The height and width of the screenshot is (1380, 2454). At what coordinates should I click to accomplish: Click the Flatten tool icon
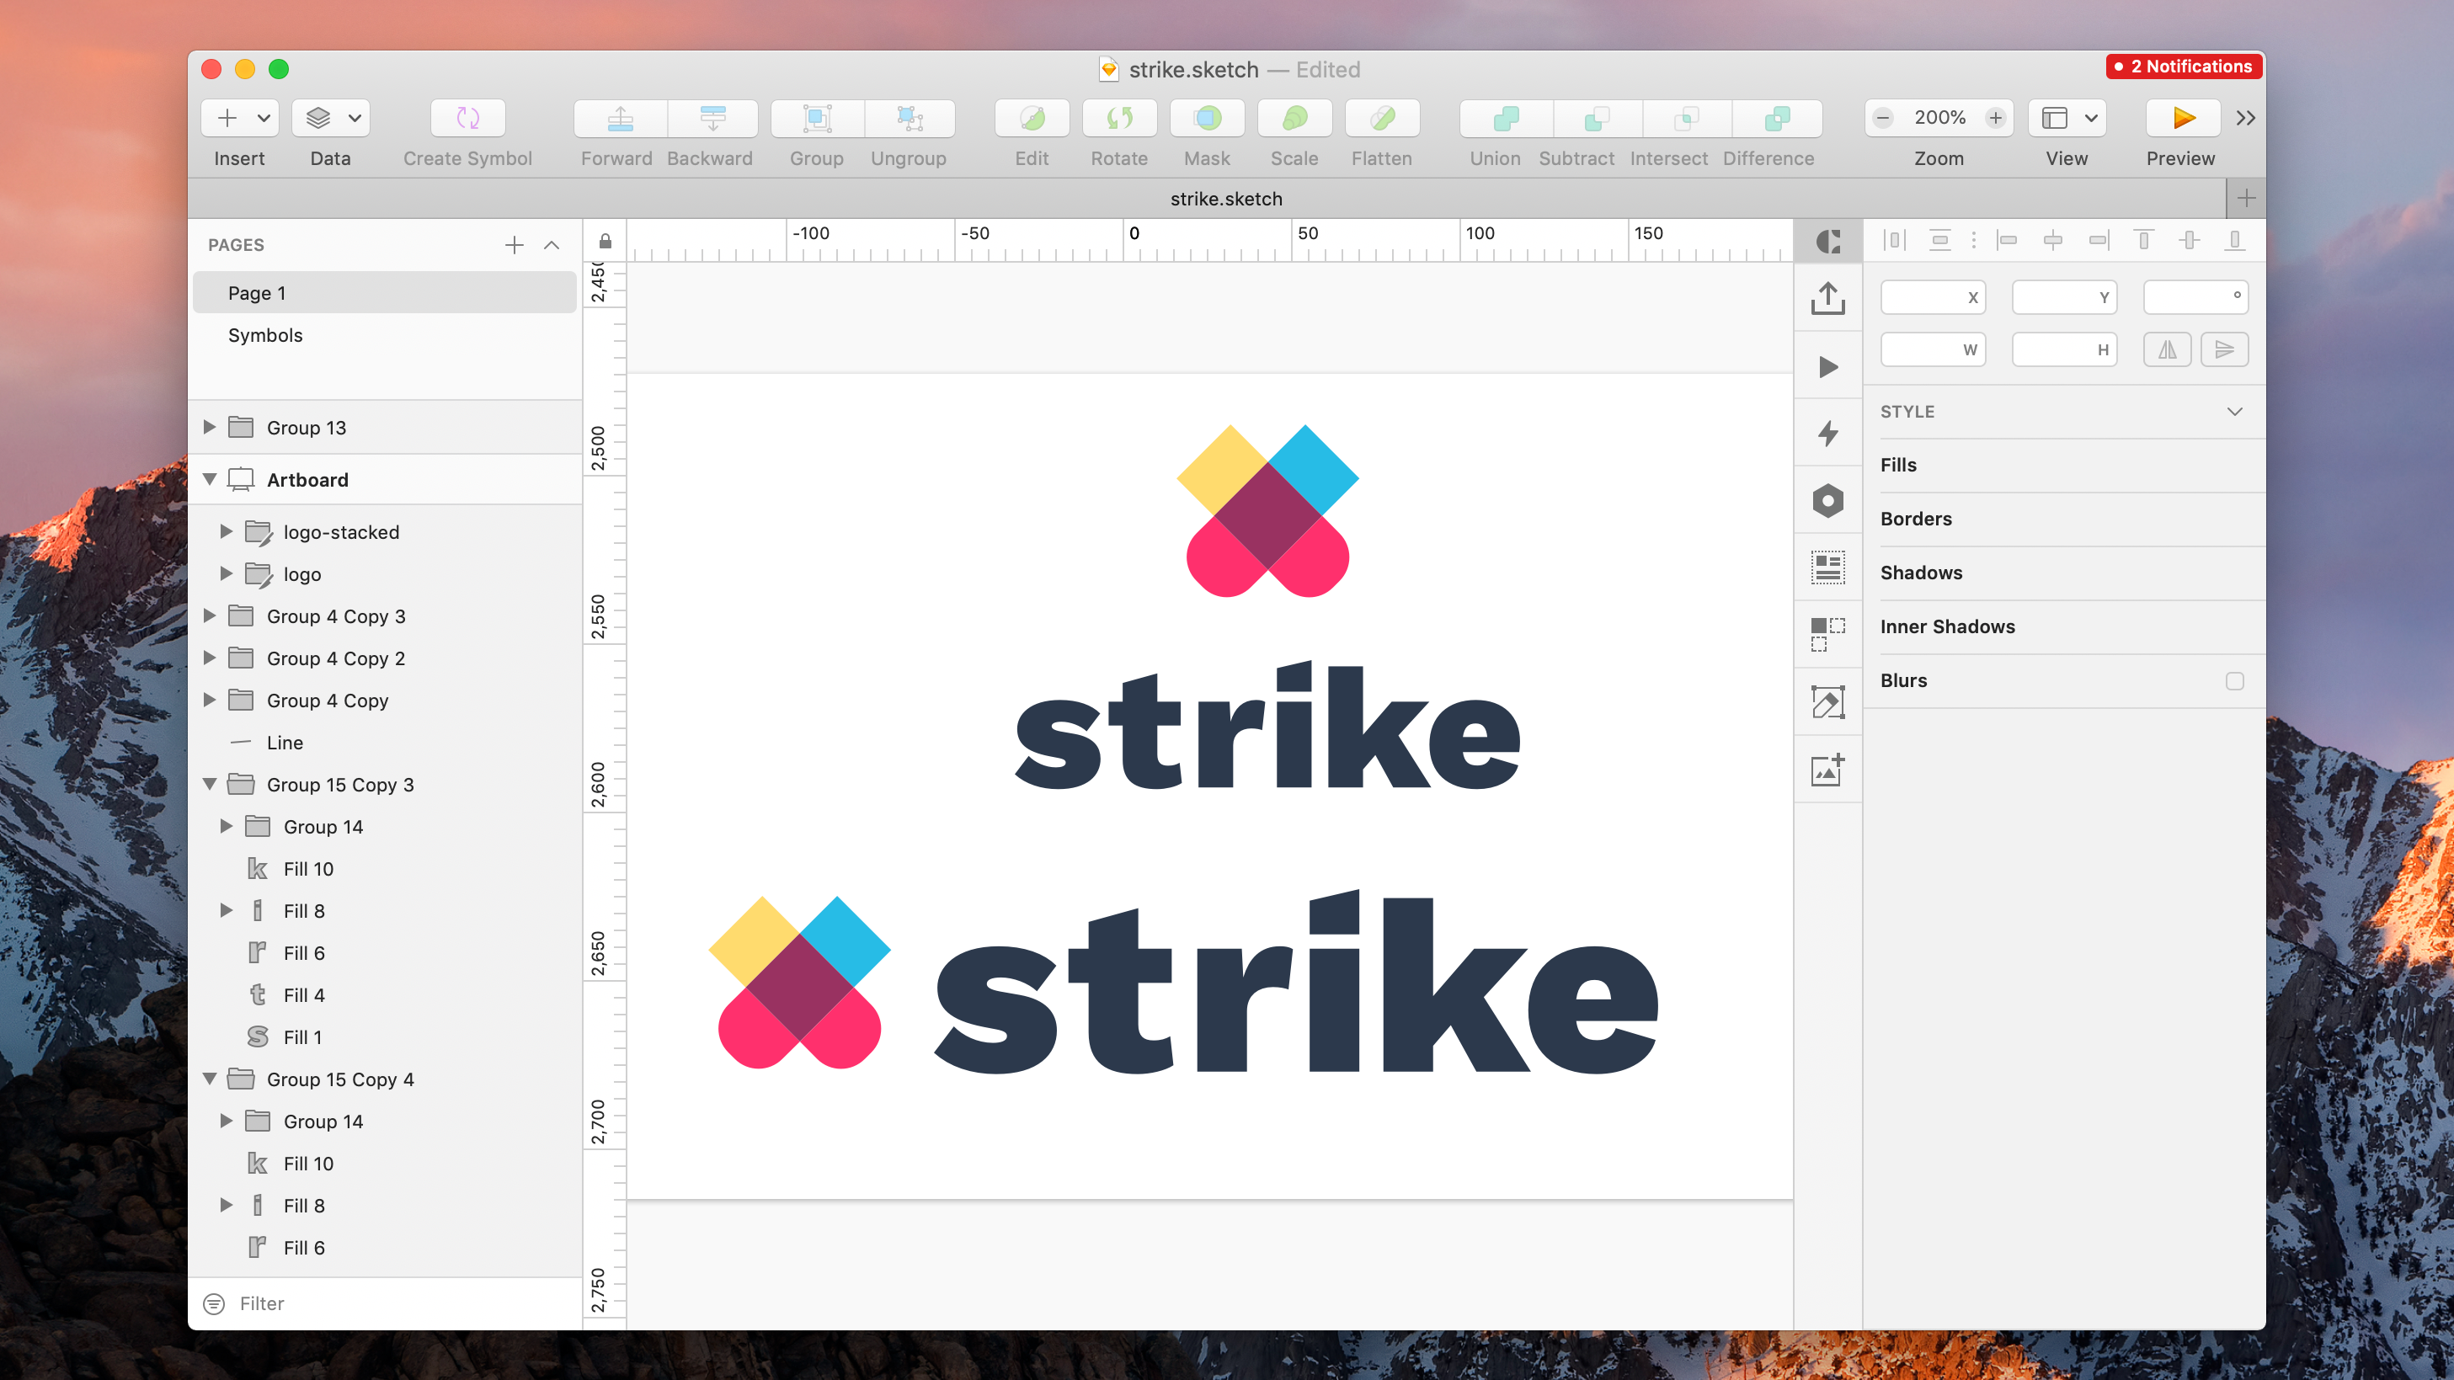coord(1382,118)
